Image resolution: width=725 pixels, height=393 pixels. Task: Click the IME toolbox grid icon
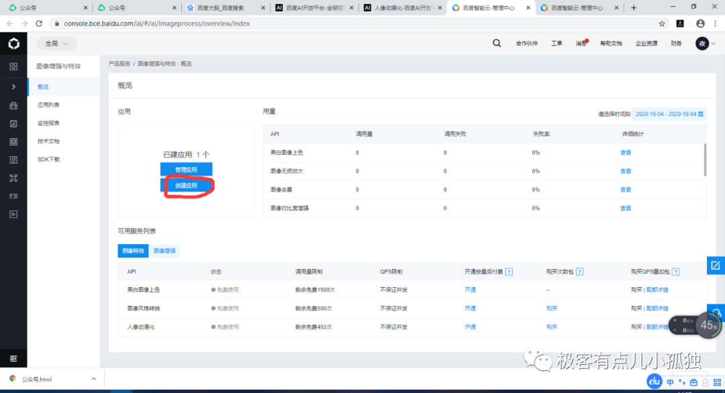pos(717,382)
